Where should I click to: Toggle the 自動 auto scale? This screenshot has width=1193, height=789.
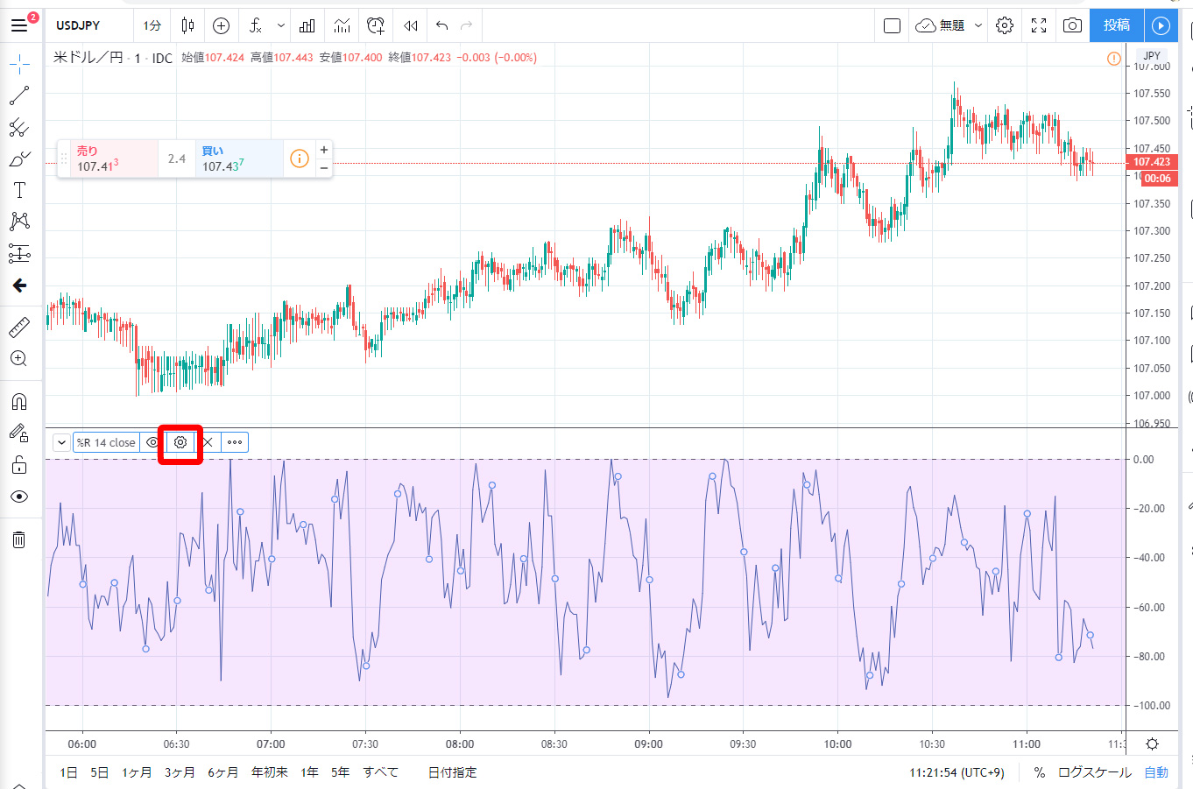[x=1156, y=772]
